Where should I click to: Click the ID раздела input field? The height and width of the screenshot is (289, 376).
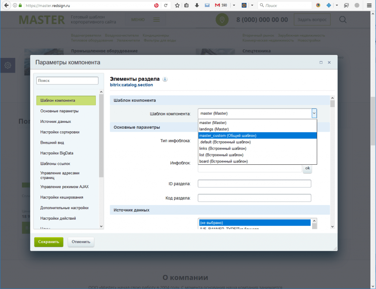[x=254, y=183]
